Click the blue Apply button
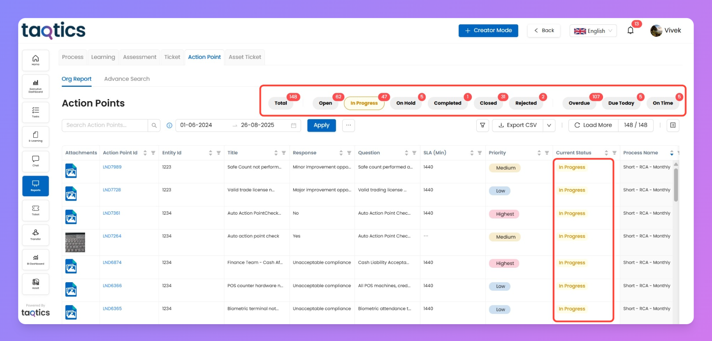The width and height of the screenshot is (712, 341). [x=321, y=125]
